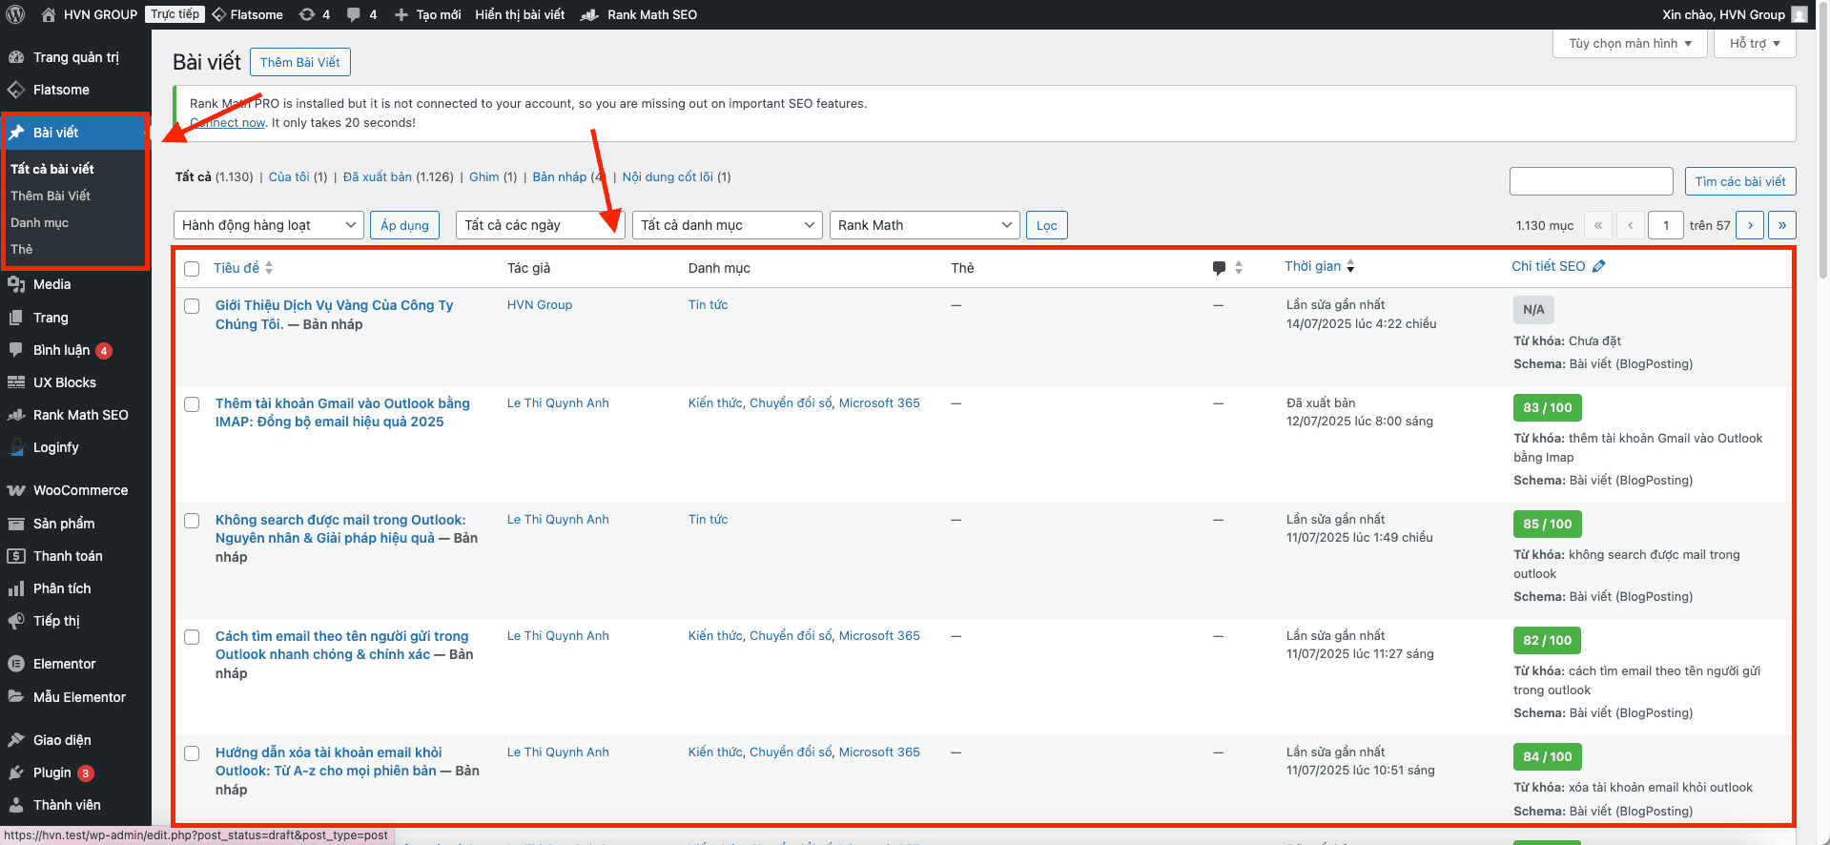Open the Thành viên users menu

coord(75,805)
